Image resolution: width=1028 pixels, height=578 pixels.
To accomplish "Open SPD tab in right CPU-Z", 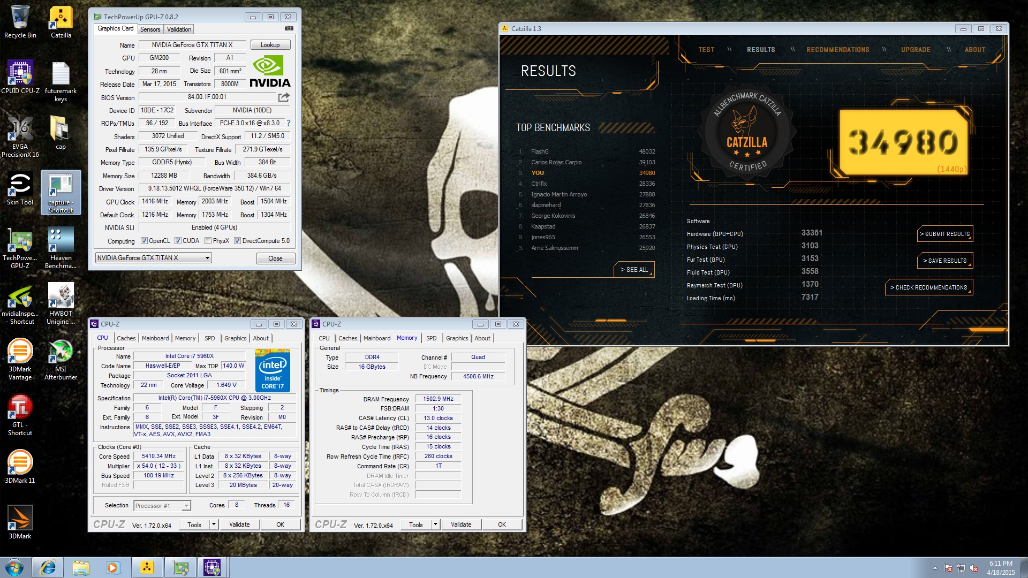I will 431,338.
